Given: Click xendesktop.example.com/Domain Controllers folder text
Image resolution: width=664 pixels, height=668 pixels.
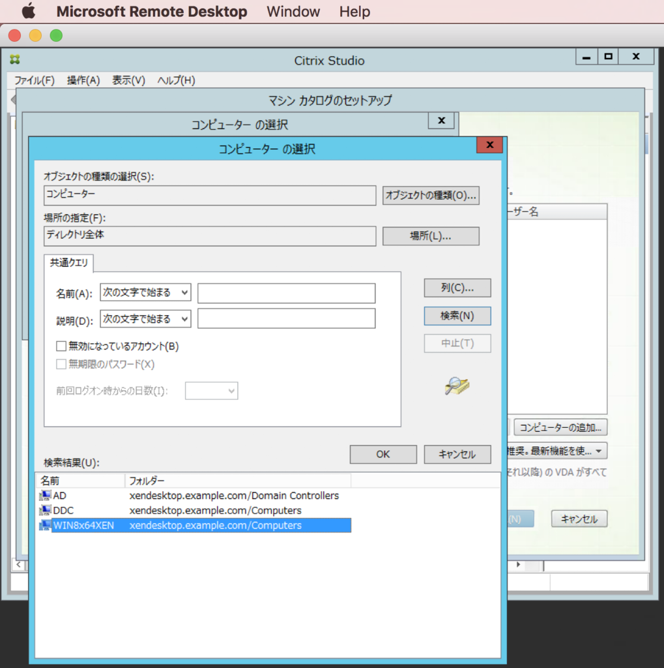Looking at the screenshot, I should 234,496.
